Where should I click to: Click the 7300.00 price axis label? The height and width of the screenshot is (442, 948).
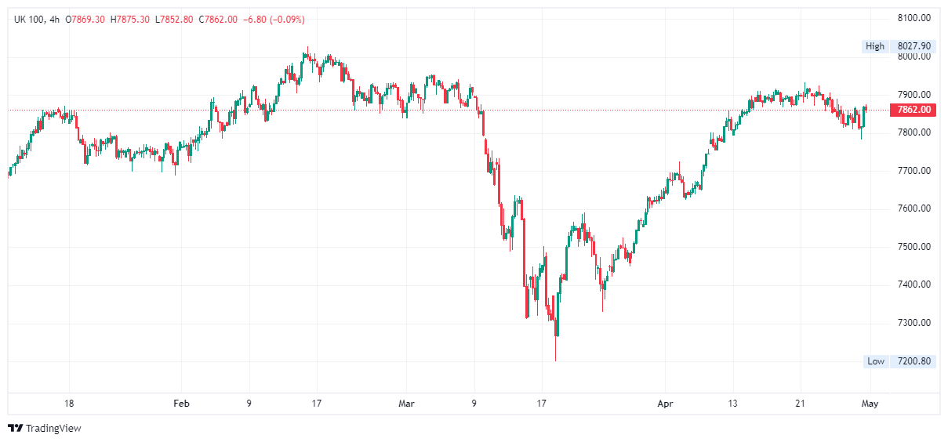click(x=914, y=323)
